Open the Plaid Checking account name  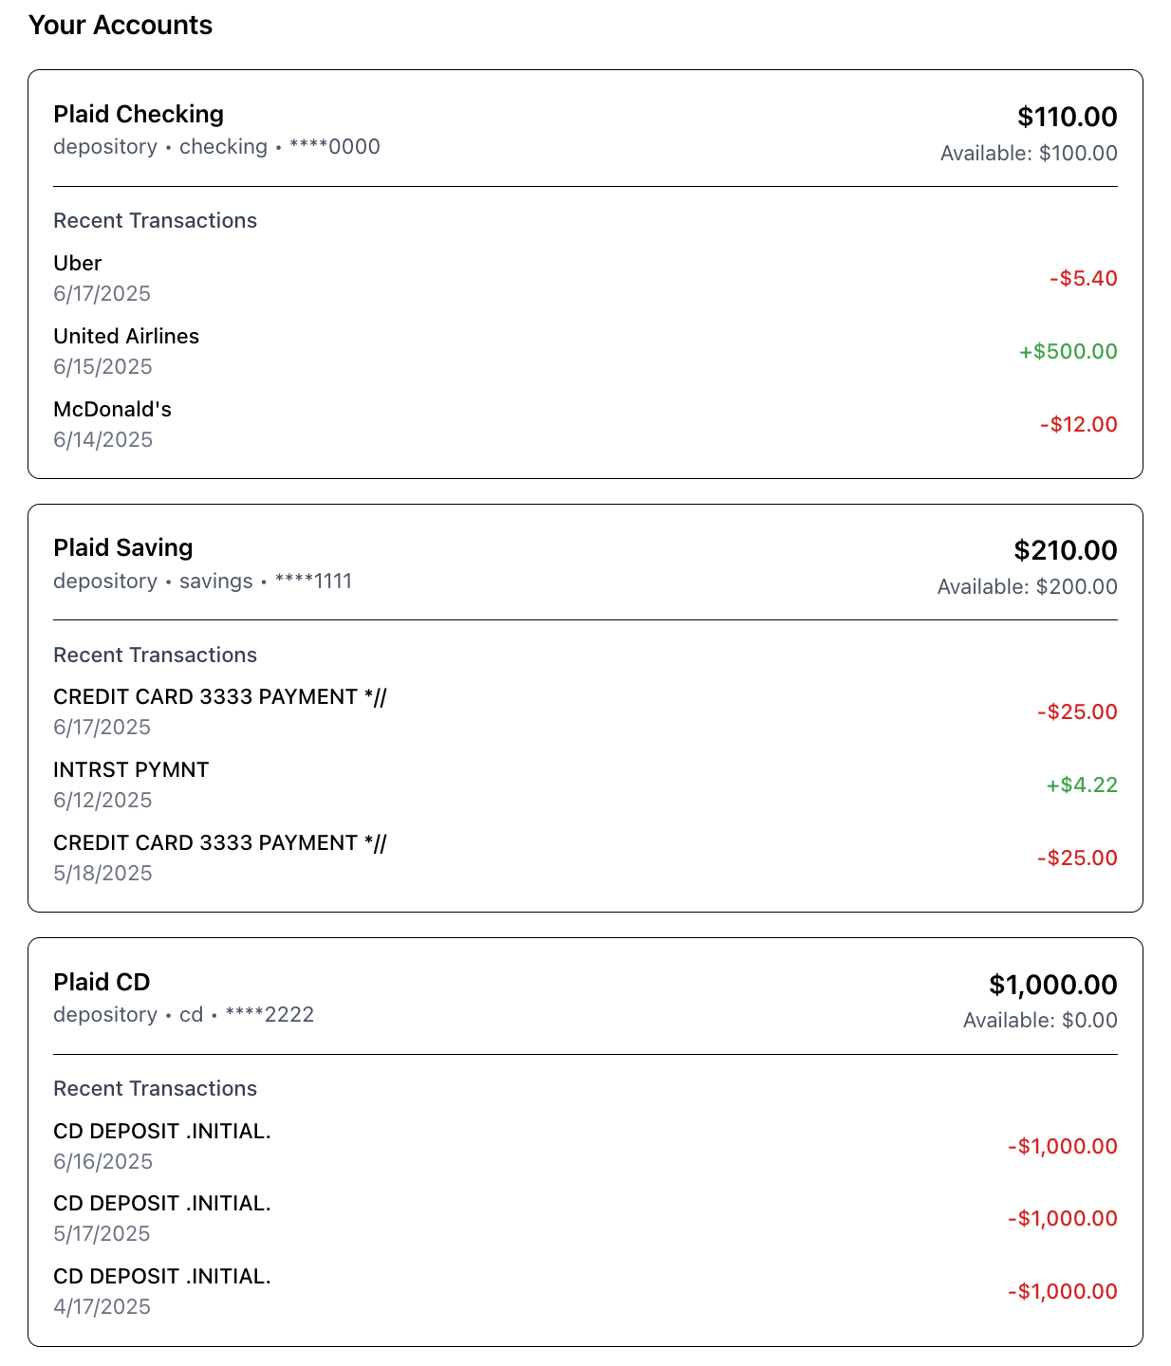(x=139, y=114)
